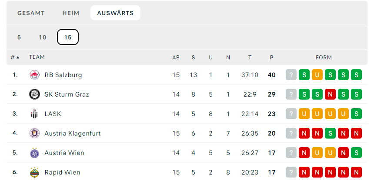Switch to the HEIM tab

click(71, 13)
